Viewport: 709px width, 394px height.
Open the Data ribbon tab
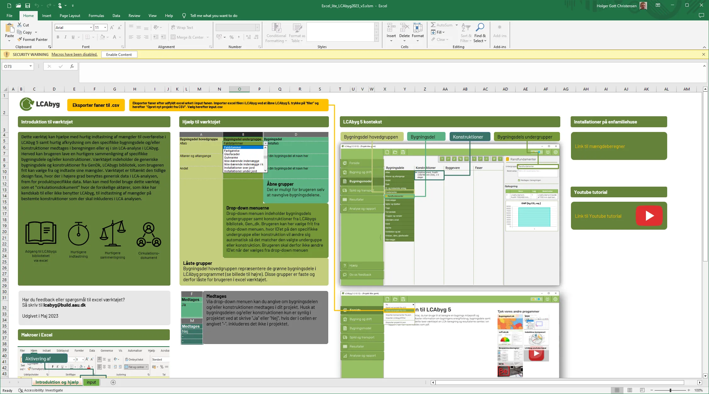(116, 16)
